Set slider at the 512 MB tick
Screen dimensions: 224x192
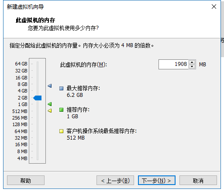click(x=38, y=111)
